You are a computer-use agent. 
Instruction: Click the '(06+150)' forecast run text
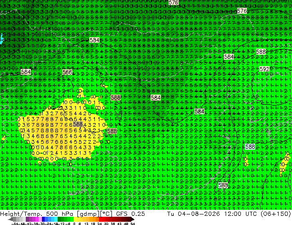275,214
